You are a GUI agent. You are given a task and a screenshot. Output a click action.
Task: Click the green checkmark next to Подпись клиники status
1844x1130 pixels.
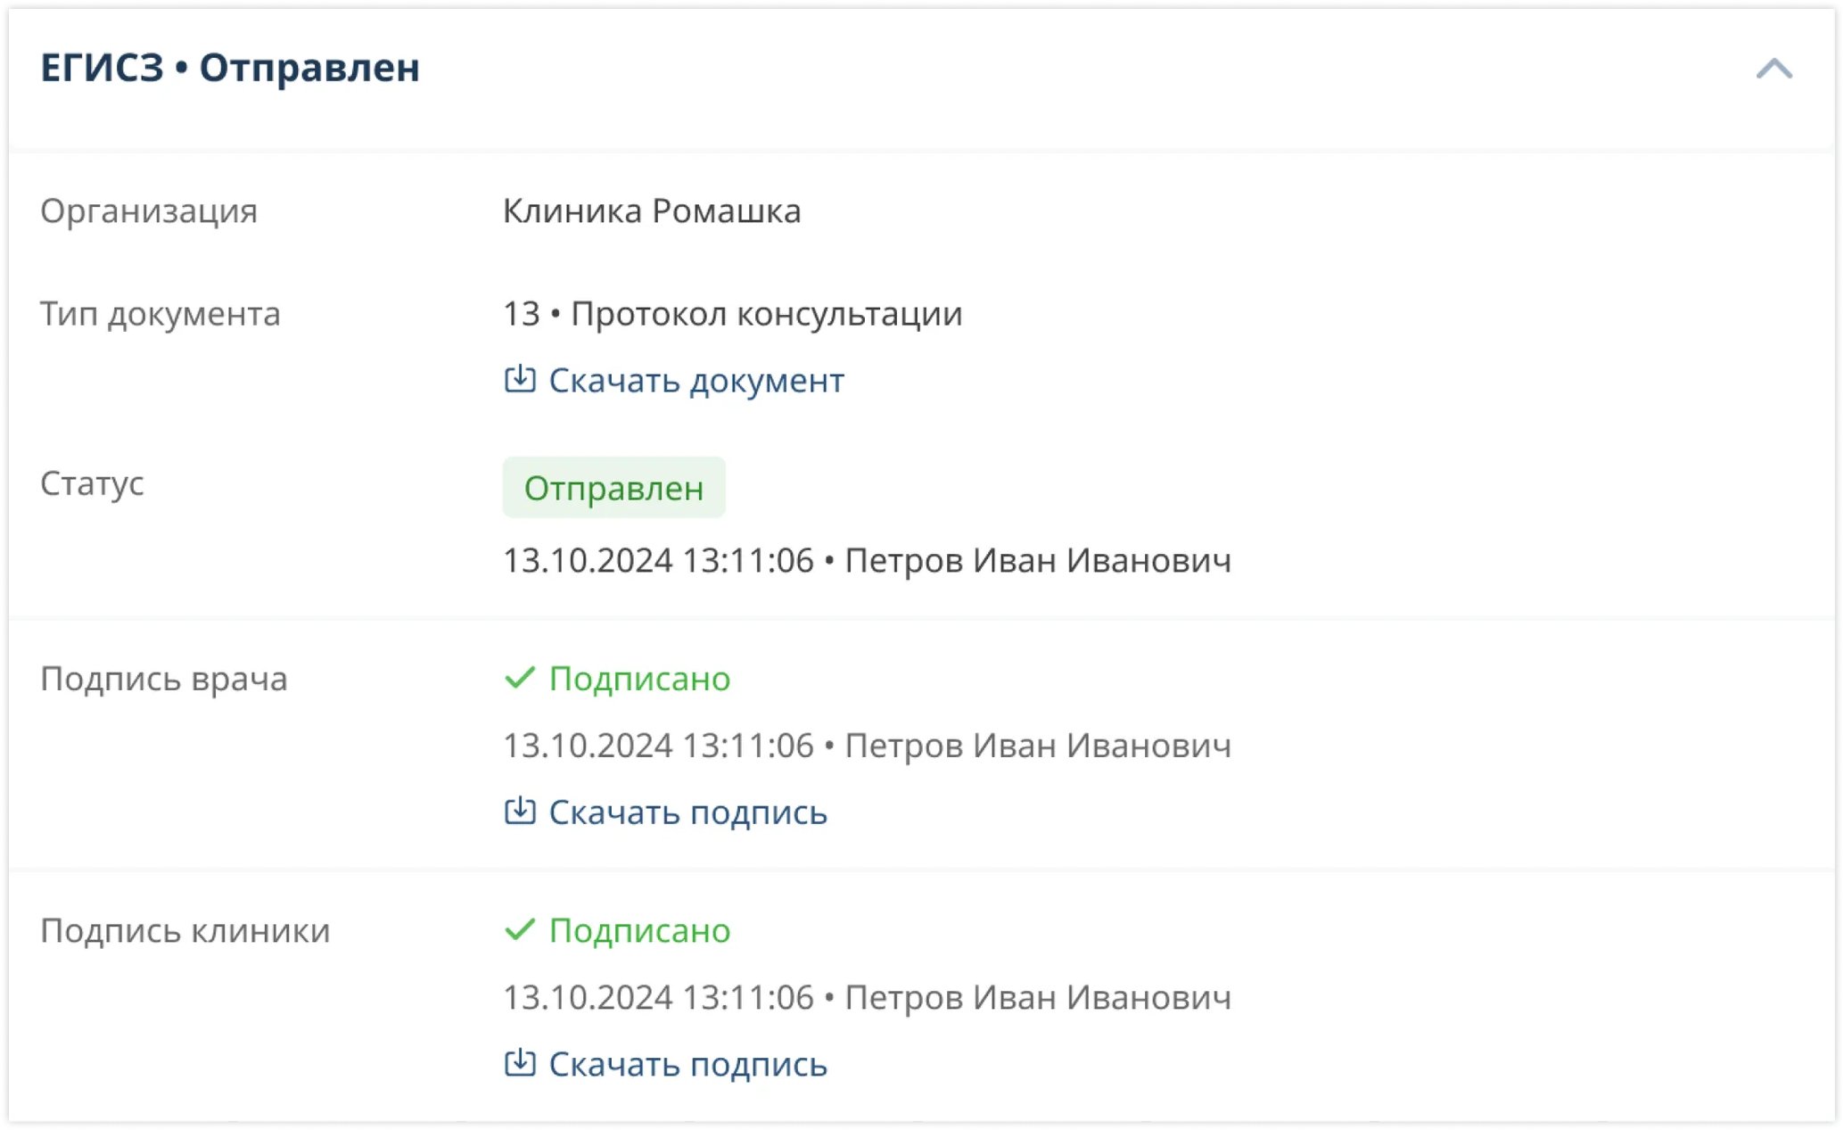520,930
